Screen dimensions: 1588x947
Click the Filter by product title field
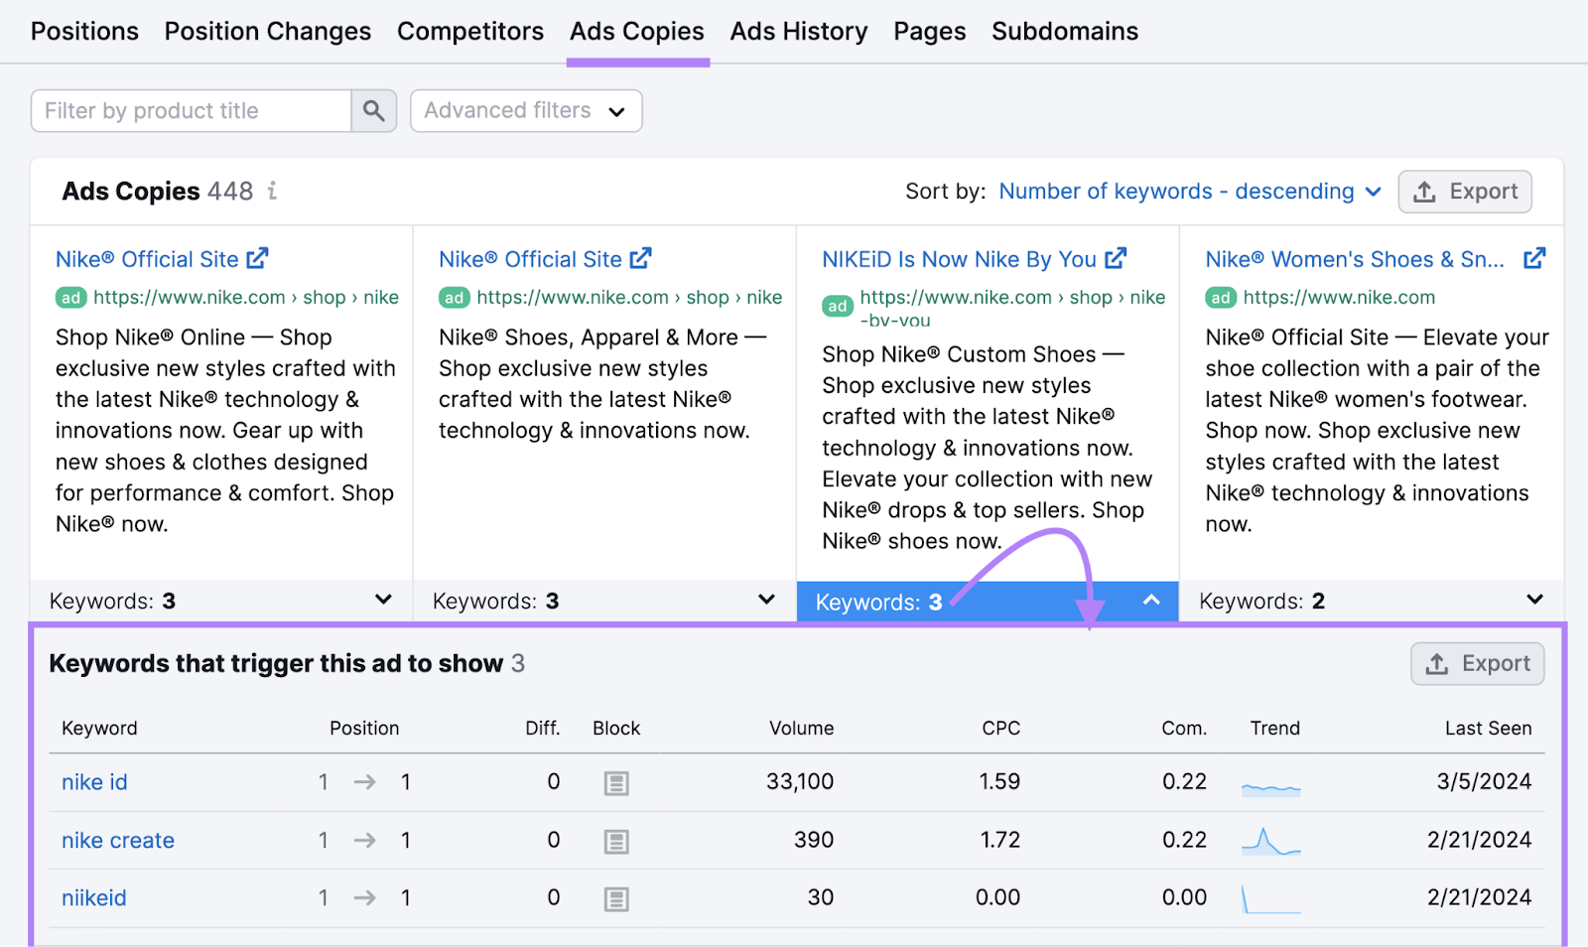point(189,110)
